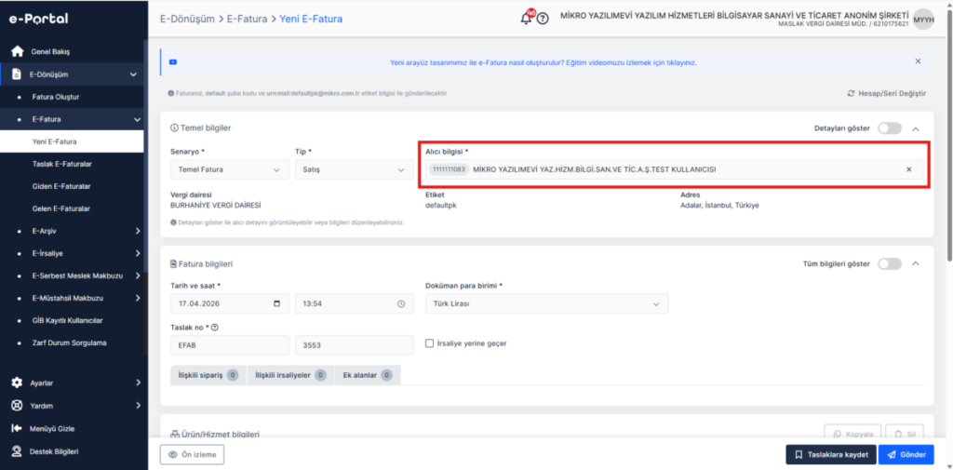Open the clock picker in time field
This screenshot has height=470, width=953.
[x=401, y=303]
